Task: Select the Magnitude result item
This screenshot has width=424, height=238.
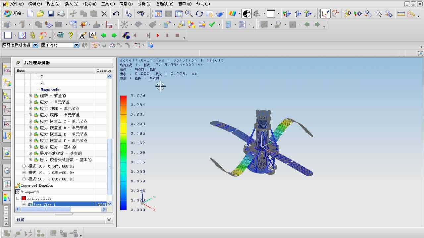Action: pos(50,90)
